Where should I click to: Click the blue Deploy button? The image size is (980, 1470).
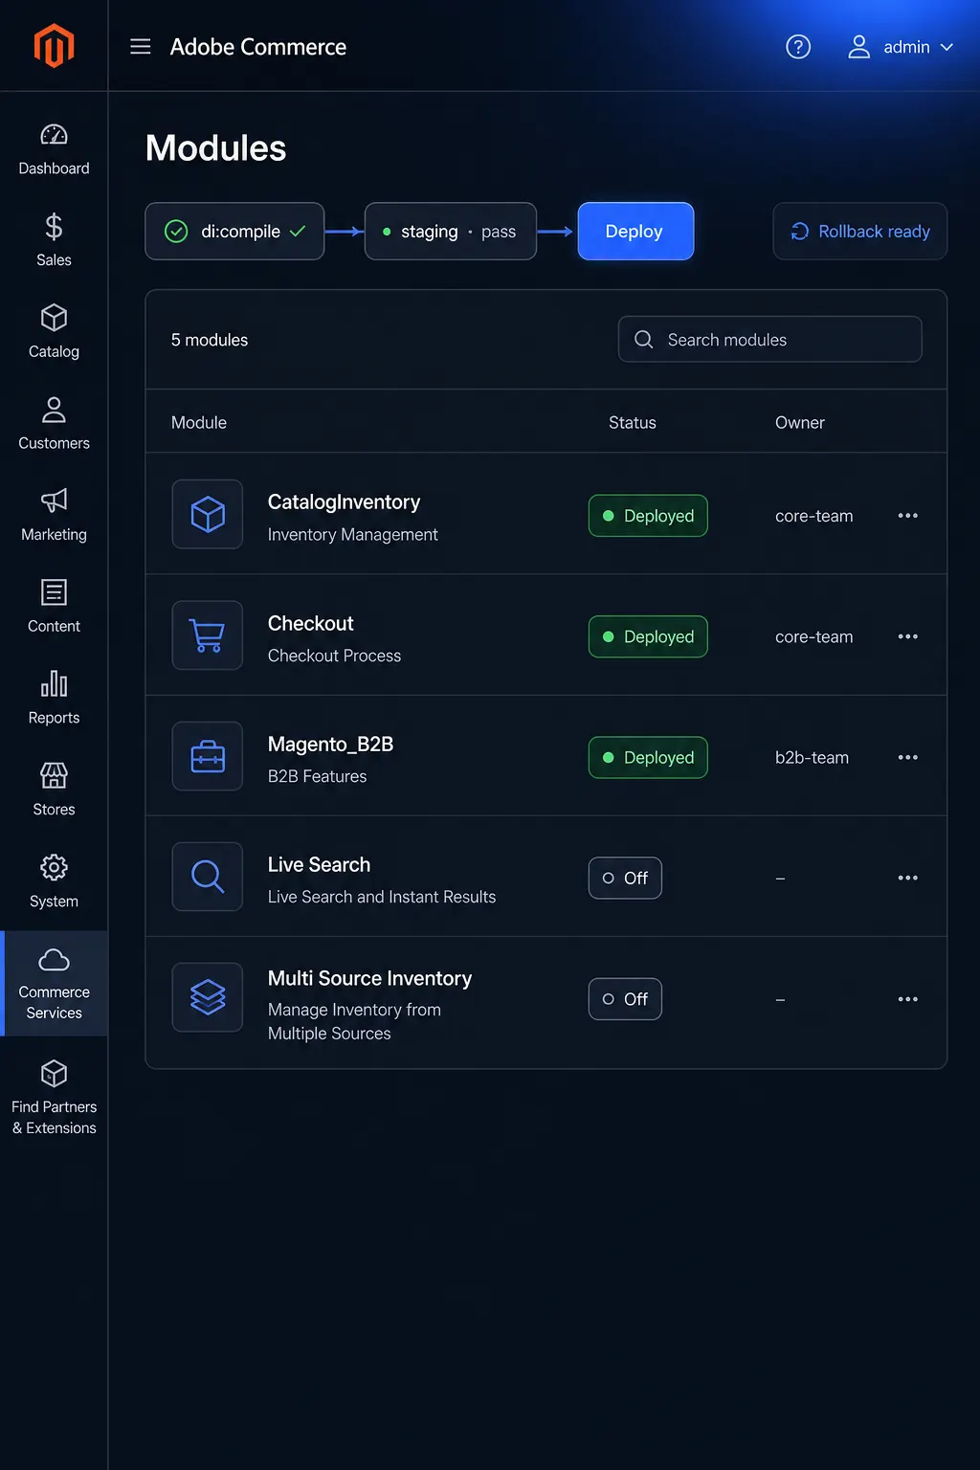pos(635,232)
